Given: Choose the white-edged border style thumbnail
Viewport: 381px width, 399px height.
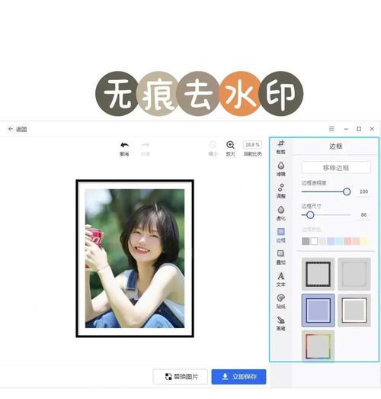Looking at the screenshot, I should pyautogui.click(x=354, y=311).
